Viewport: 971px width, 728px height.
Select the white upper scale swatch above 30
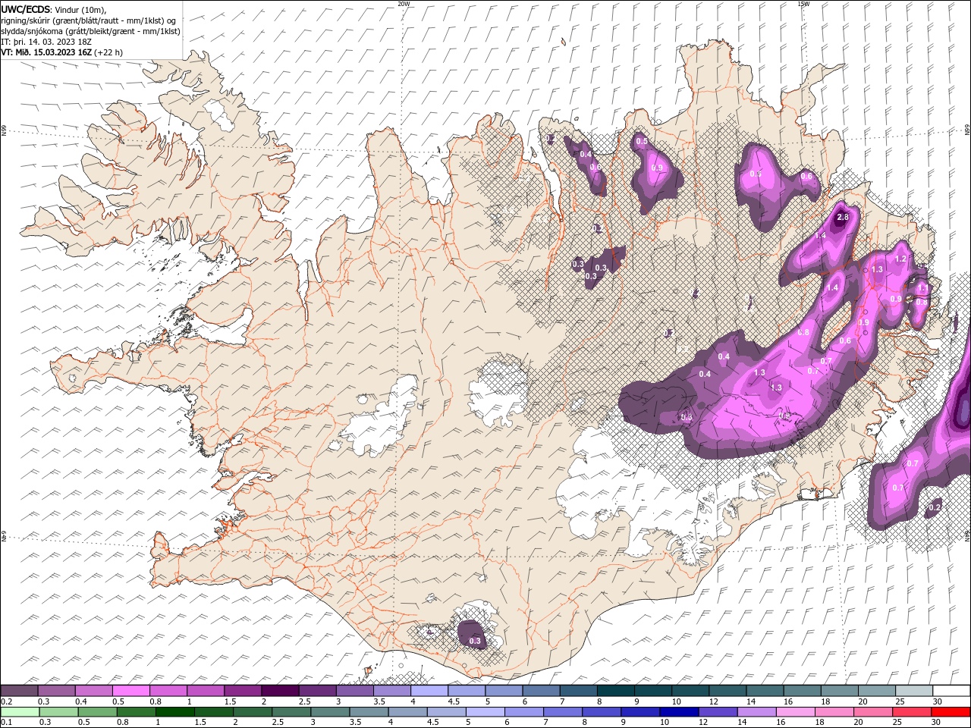coord(951,691)
